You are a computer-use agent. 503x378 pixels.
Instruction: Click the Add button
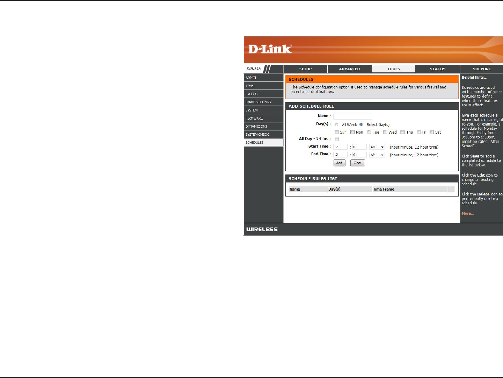pos(339,163)
